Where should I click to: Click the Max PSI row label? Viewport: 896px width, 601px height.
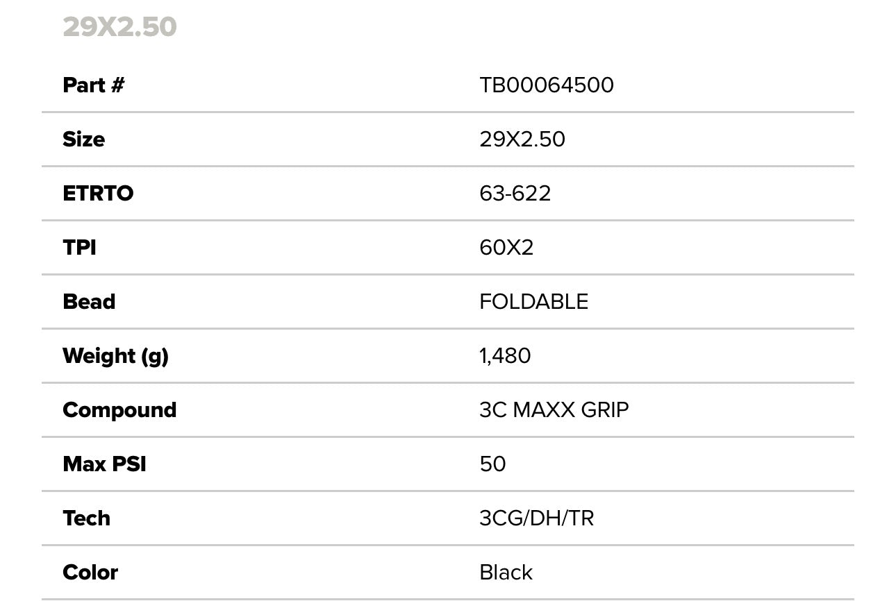tap(104, 464)
